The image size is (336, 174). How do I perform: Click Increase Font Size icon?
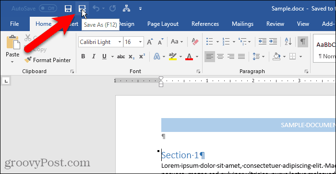pyautogui.click(x=150, y=42)
